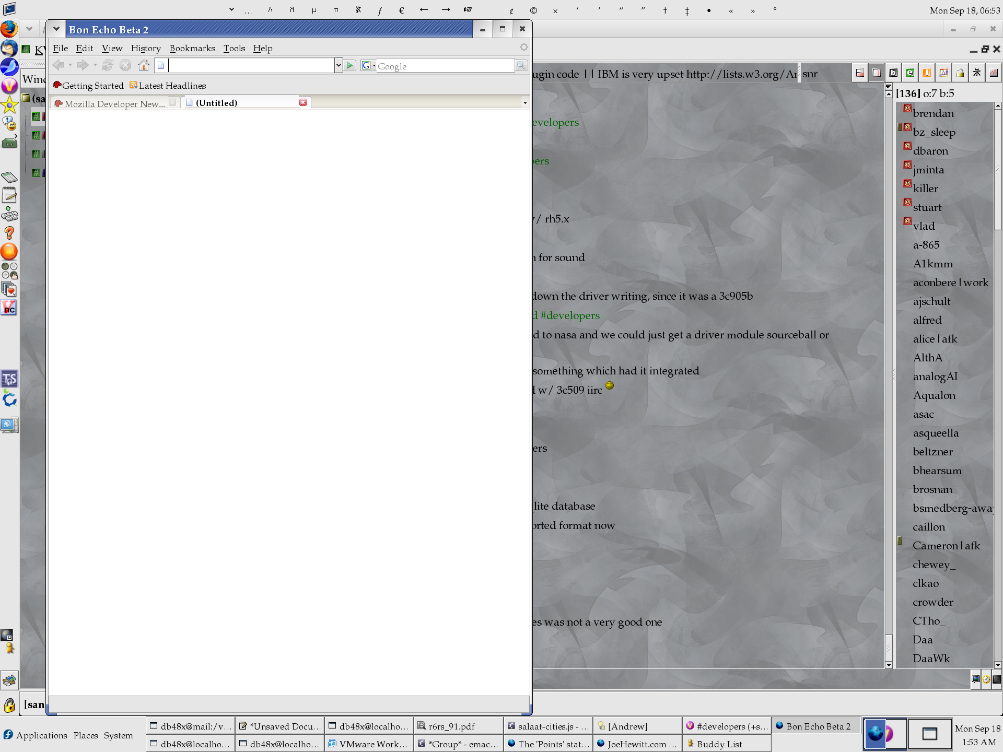Open the History menu
This screenshot has height=752, width=1003.
click(x=146, y=48)
